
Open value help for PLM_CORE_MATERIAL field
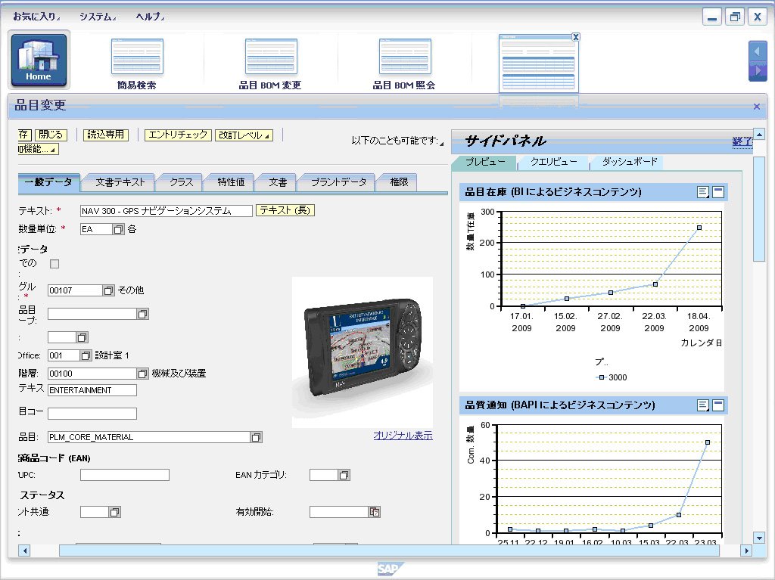(x=256, y=437)
